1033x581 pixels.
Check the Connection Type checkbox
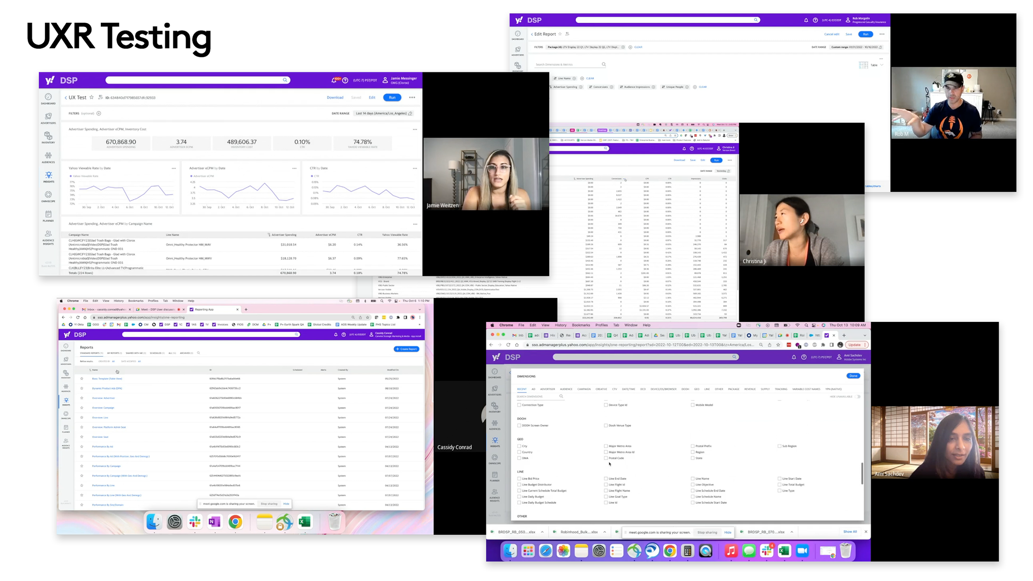(x=519, y=405)
